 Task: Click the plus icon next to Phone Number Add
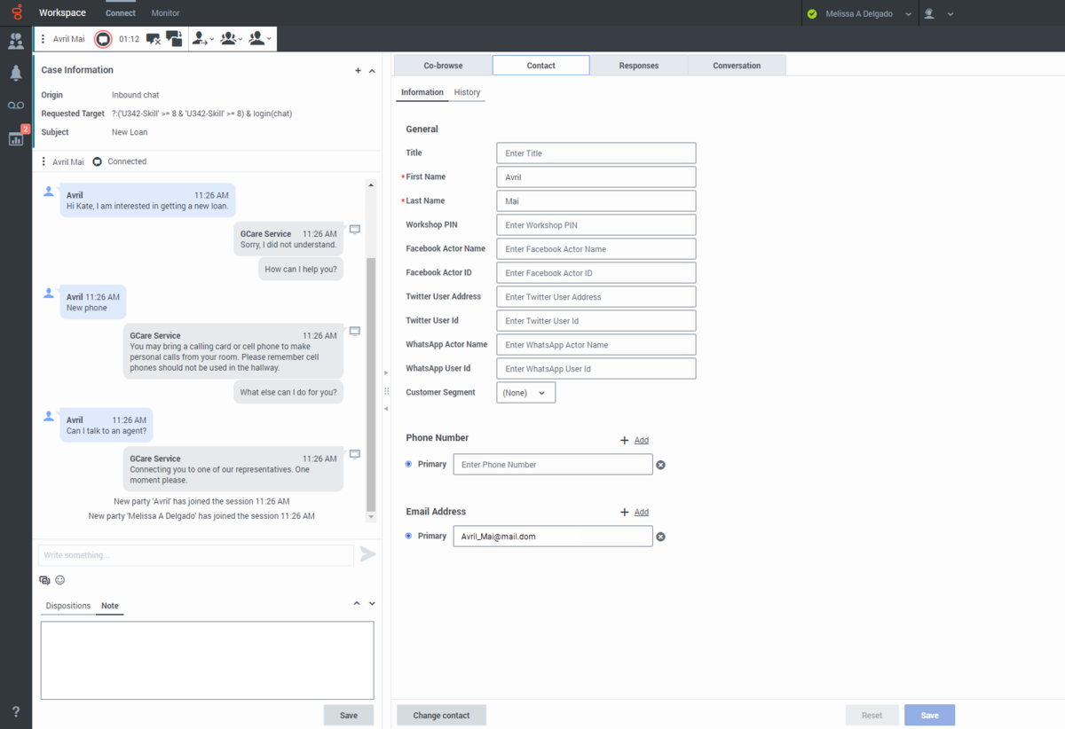[x=624, y=440]
